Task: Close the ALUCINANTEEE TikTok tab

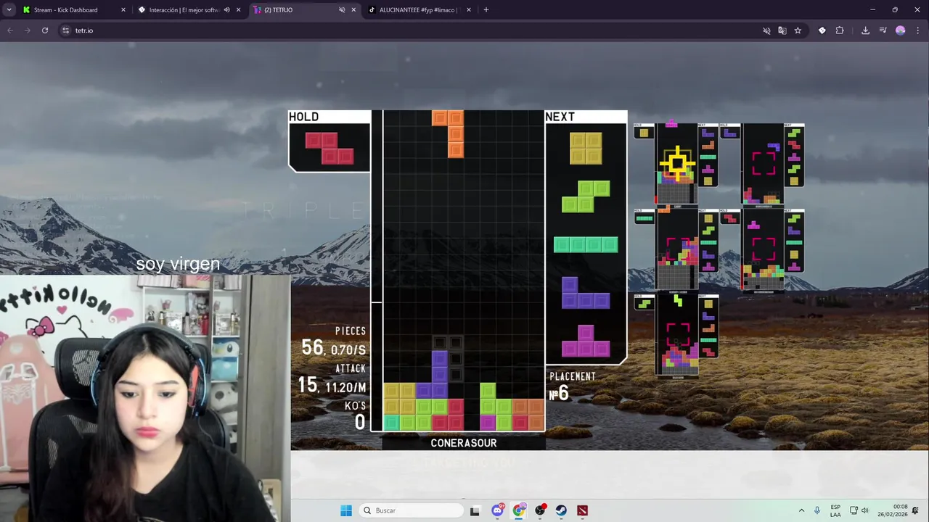Action: tap(468, 10)
